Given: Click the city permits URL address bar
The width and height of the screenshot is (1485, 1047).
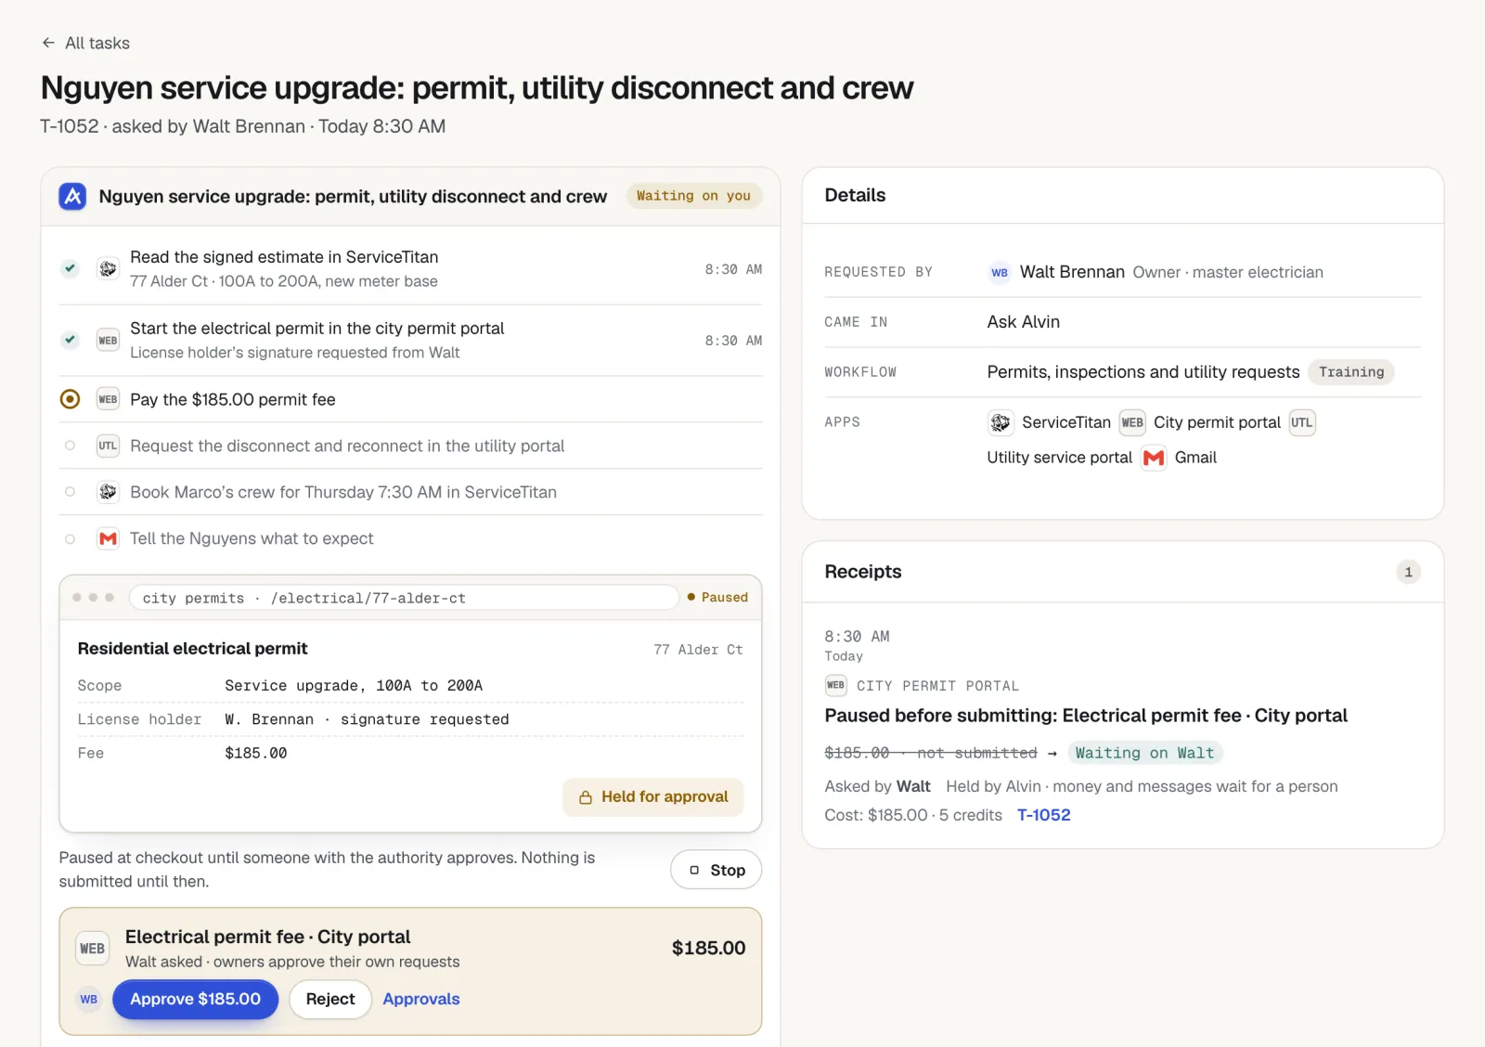Looking at the screenshot, I should [404, 598].
